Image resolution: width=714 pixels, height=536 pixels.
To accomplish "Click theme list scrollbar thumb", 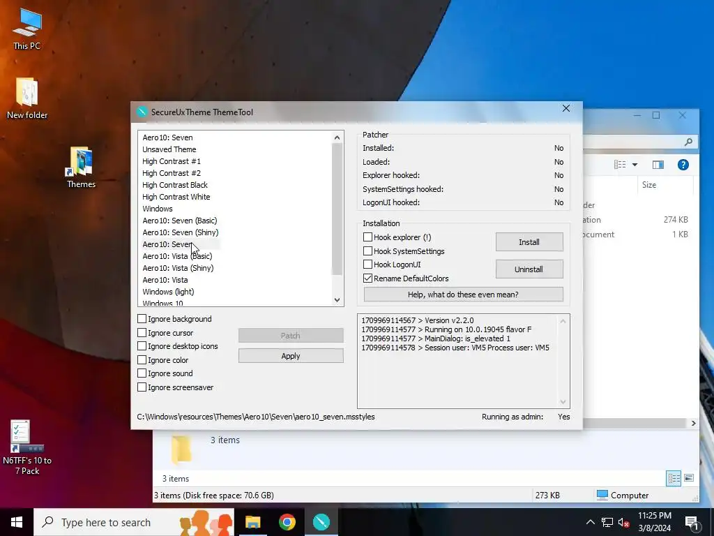I will 337,209.
